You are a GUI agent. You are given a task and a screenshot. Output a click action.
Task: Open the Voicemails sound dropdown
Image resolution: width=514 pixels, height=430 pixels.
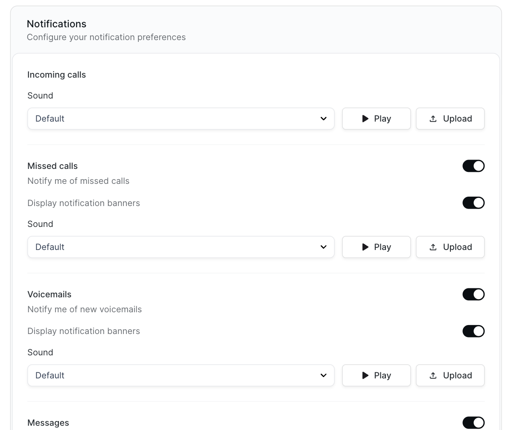181,375
